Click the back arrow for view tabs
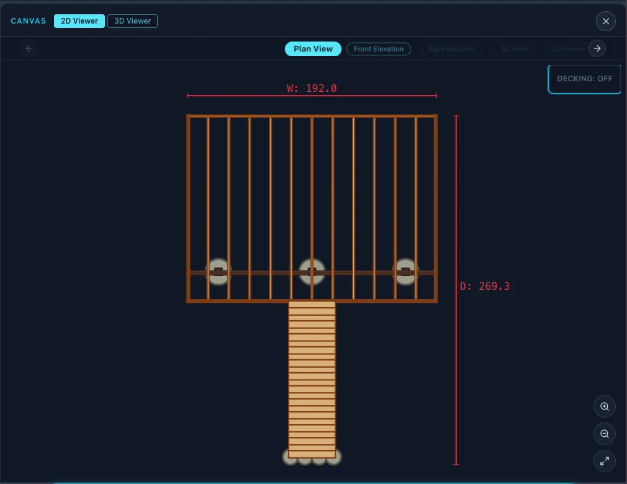 coord(29,48)
